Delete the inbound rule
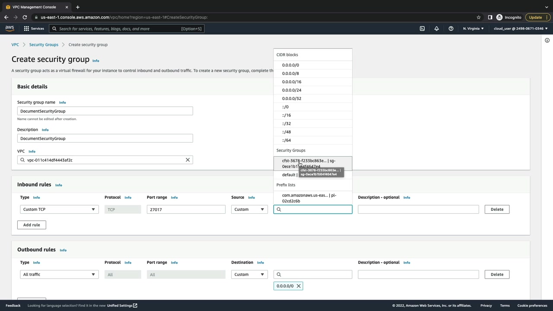The width and height of the screenshot is (553, 311). pos(497,209)
